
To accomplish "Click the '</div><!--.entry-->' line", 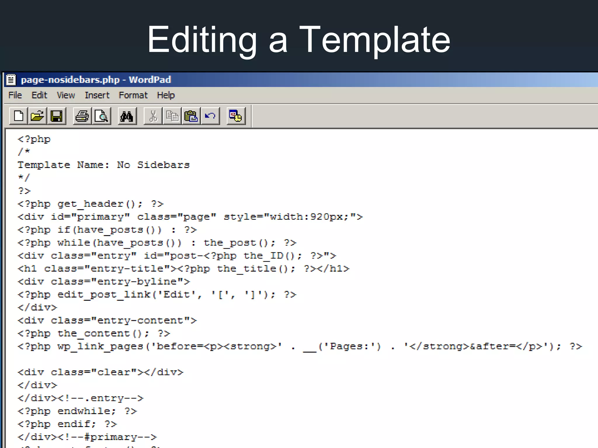I will pos(81,398).
